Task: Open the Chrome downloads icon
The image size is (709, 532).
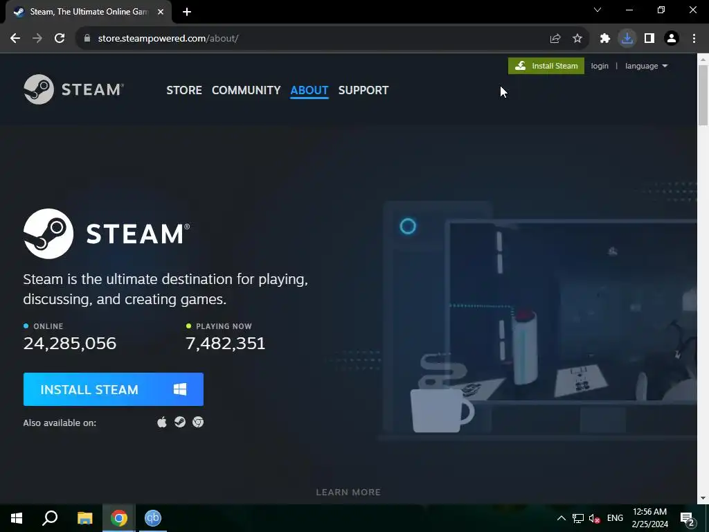Action: 627,39
